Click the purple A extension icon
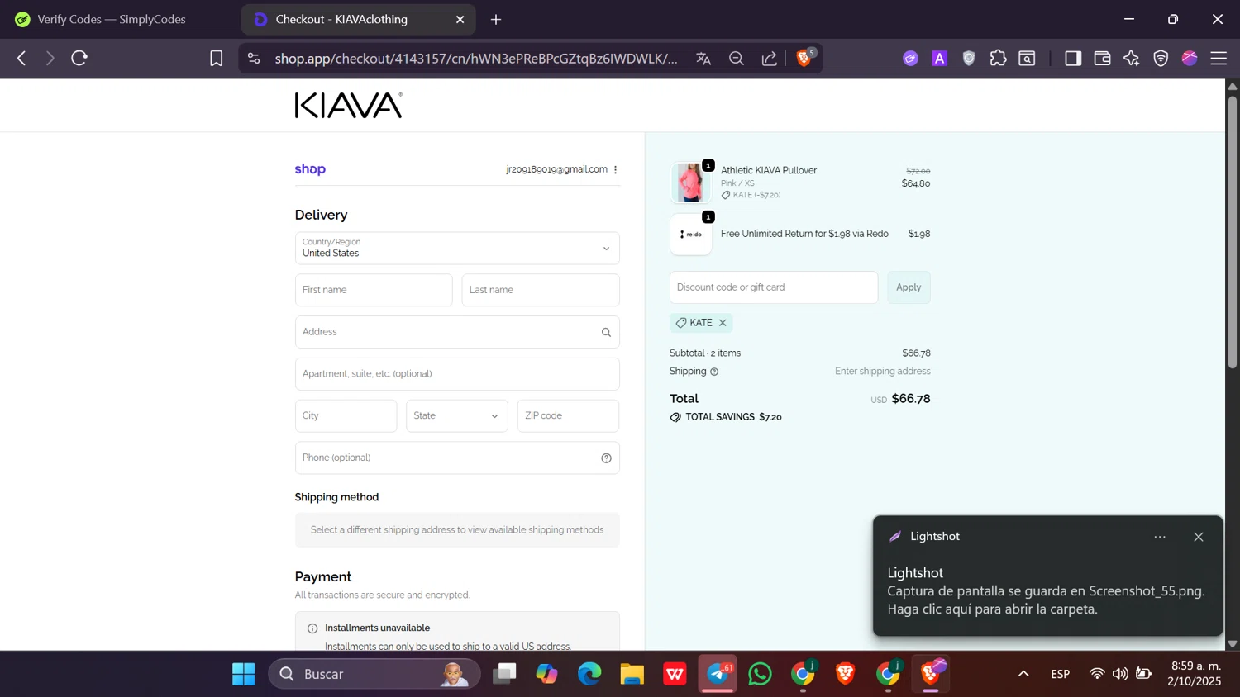Viewport: 1240px width, 697px height. (x=939, y=58)
